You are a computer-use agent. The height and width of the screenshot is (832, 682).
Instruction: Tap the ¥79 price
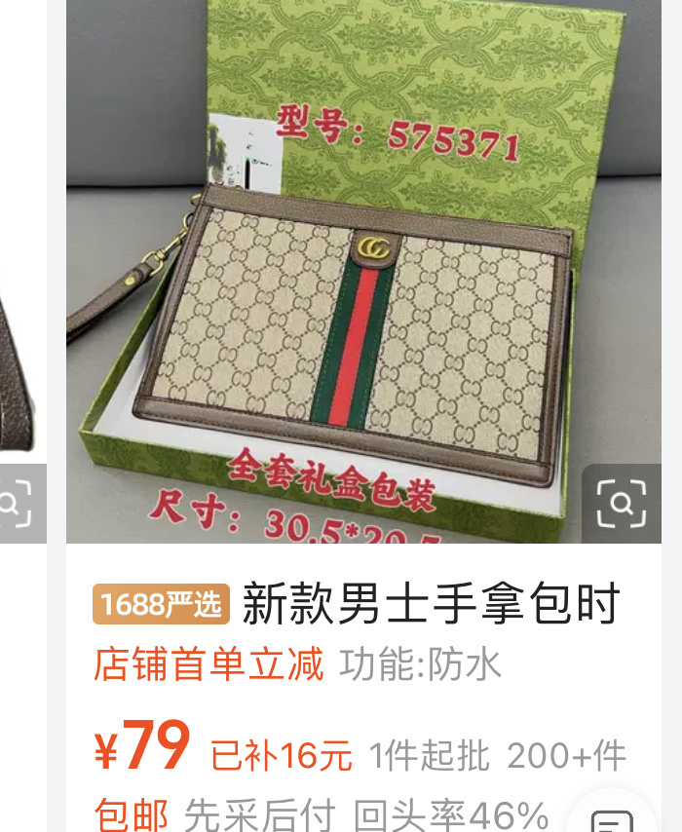141,745
